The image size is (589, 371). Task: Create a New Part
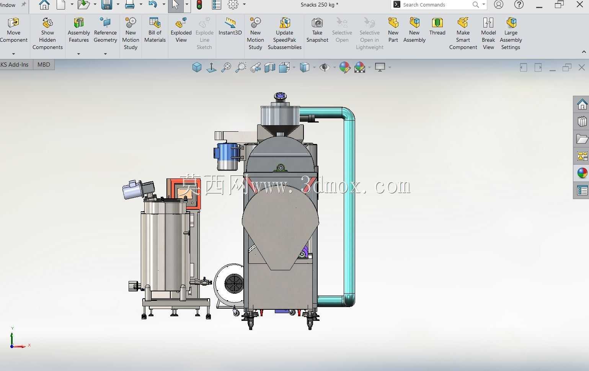tap(393, 30)
